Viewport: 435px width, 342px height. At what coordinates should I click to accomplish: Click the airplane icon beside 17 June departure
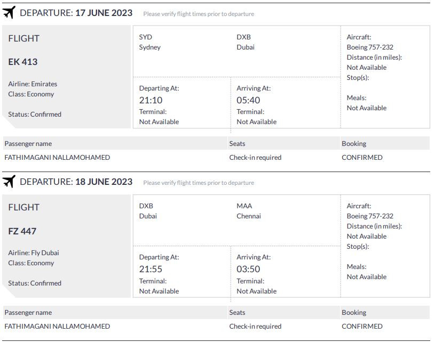[x=9, y=13]
